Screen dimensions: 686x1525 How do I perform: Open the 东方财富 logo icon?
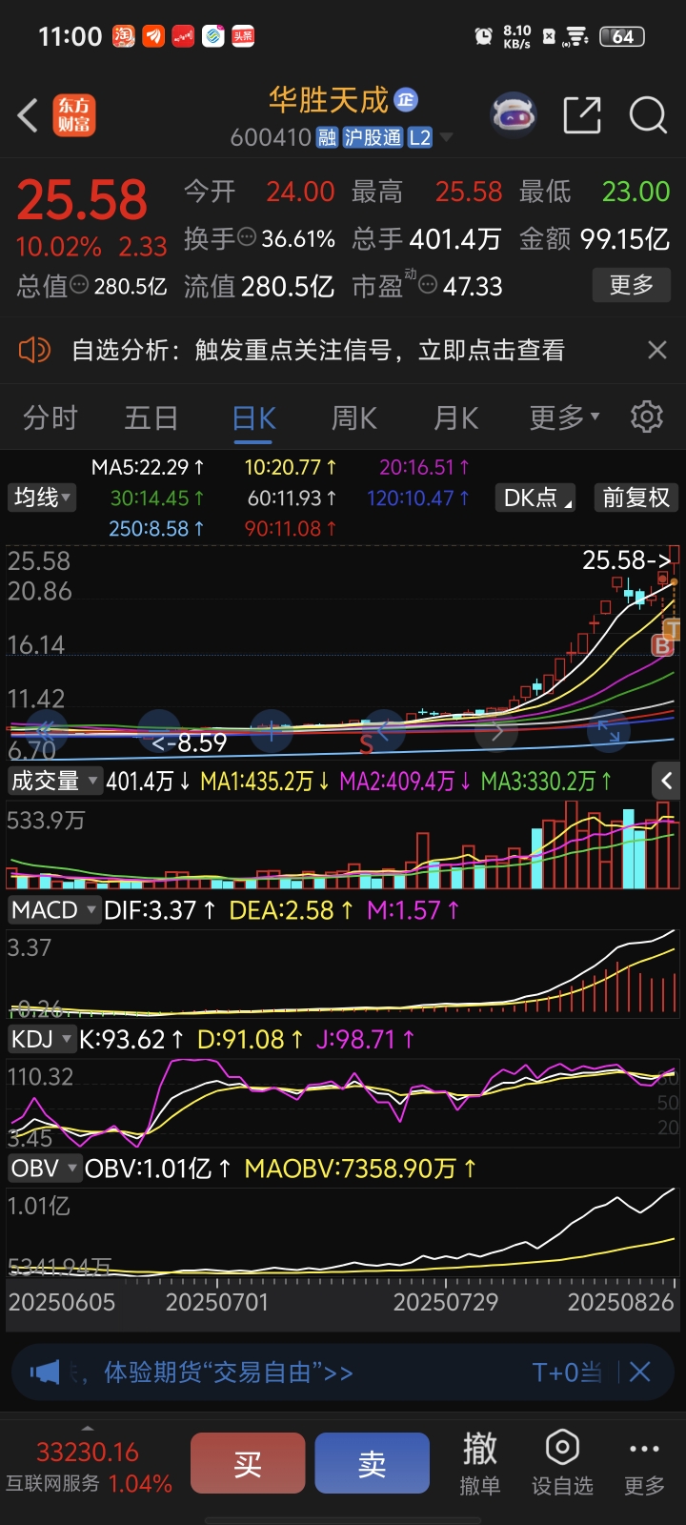[x=74, y=115]
